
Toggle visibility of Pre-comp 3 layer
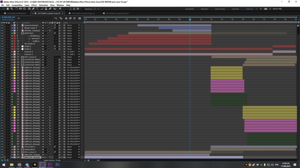point(2,57)
